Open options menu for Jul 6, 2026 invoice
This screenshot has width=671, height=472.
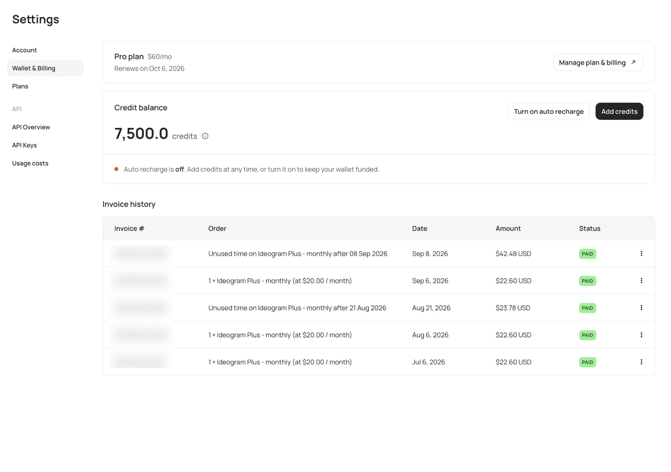[x=641, y=362]
